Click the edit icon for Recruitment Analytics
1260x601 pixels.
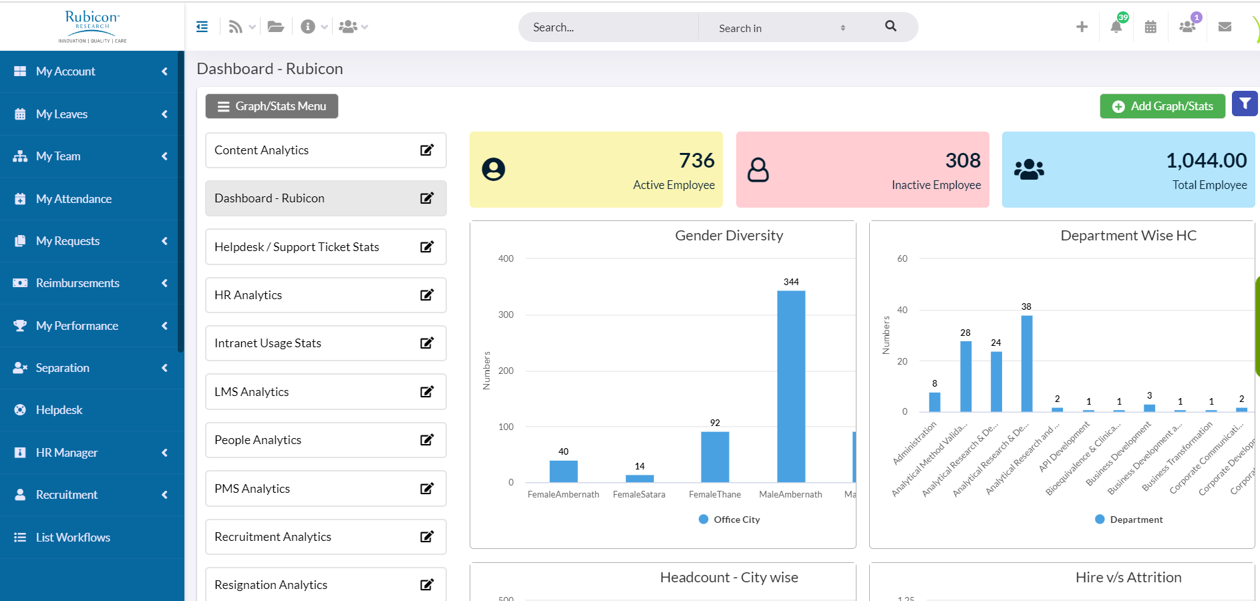[x=427, y=537]
